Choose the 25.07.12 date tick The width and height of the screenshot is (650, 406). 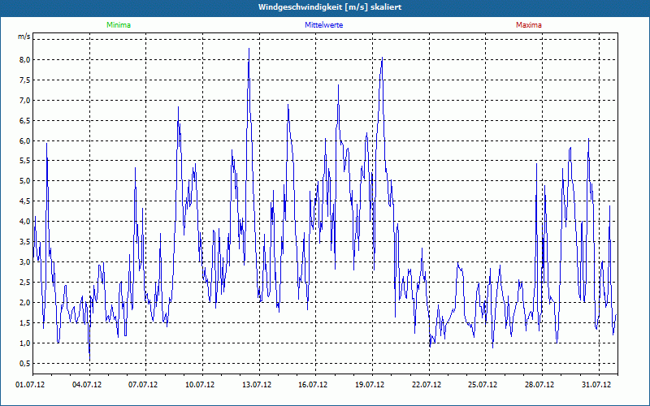[x=483, y=385]
